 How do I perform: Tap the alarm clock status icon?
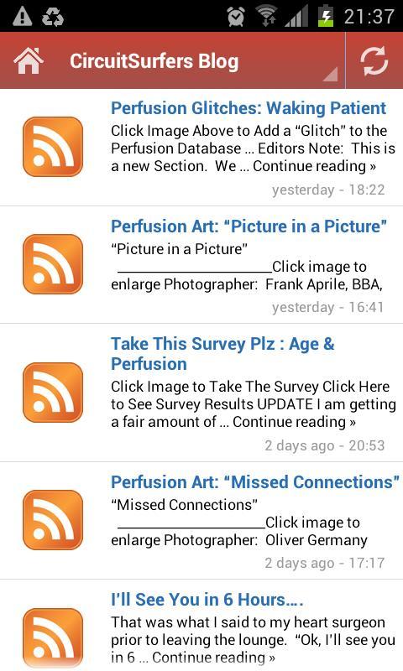(236, 17)
